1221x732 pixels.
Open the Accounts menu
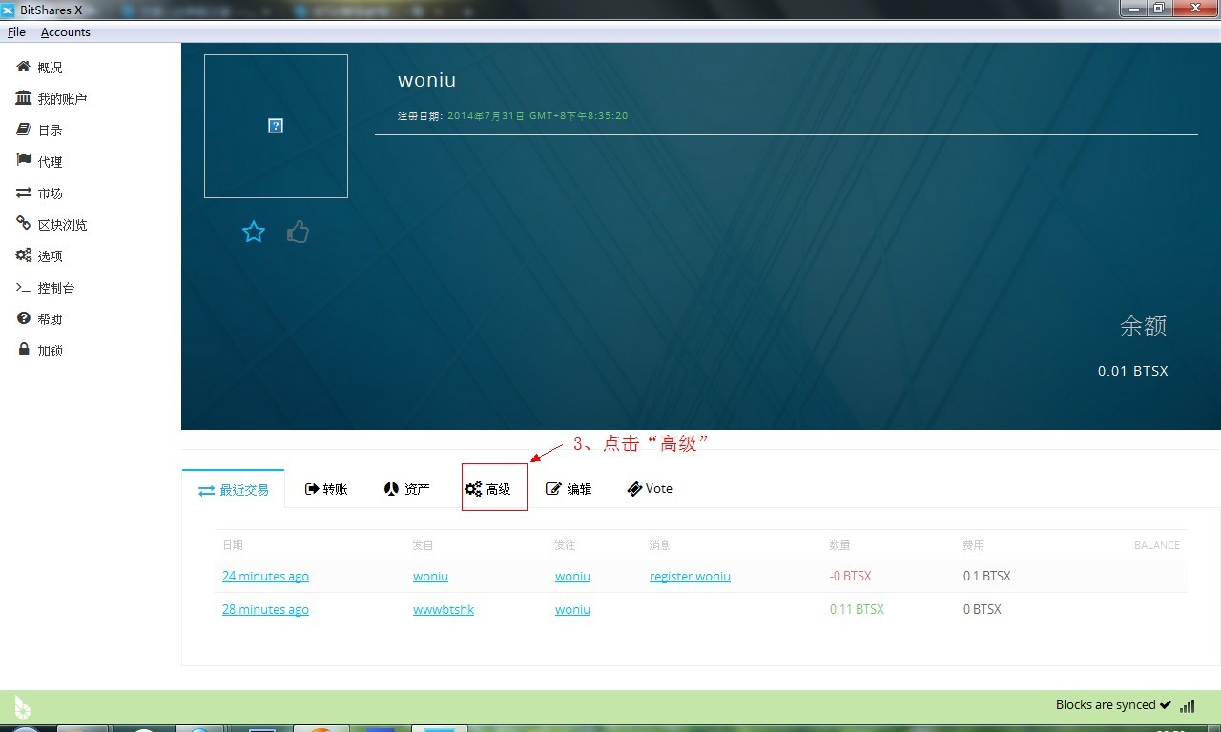coord(66,32)
